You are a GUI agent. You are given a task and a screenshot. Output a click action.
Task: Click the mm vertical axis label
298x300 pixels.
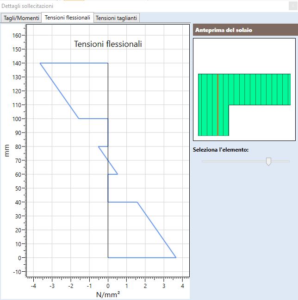(6, 151)
